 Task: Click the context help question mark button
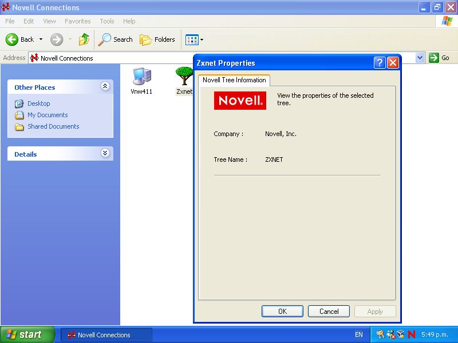click(x=380, y=63)
